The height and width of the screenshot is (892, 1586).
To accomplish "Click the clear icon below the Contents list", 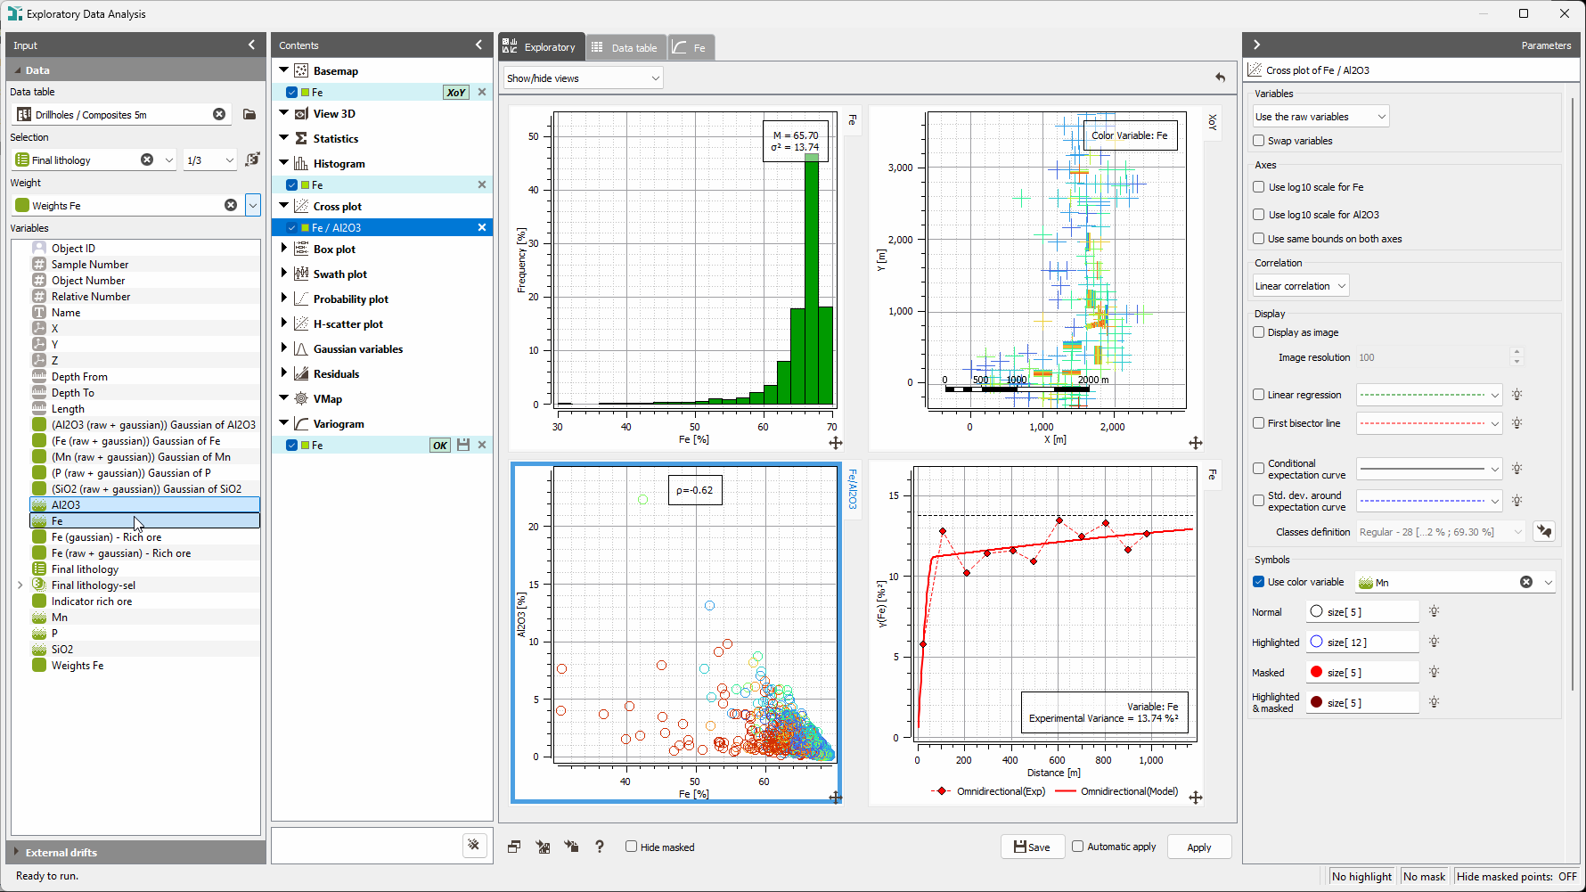I will [474, 845].
